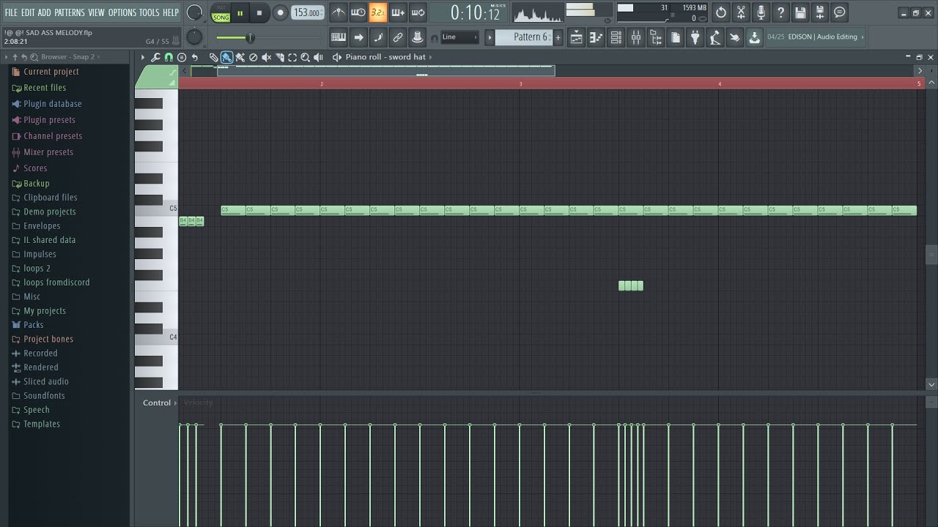Expand the Current project folder
This screenshot has height=527, width=938.
45,72
